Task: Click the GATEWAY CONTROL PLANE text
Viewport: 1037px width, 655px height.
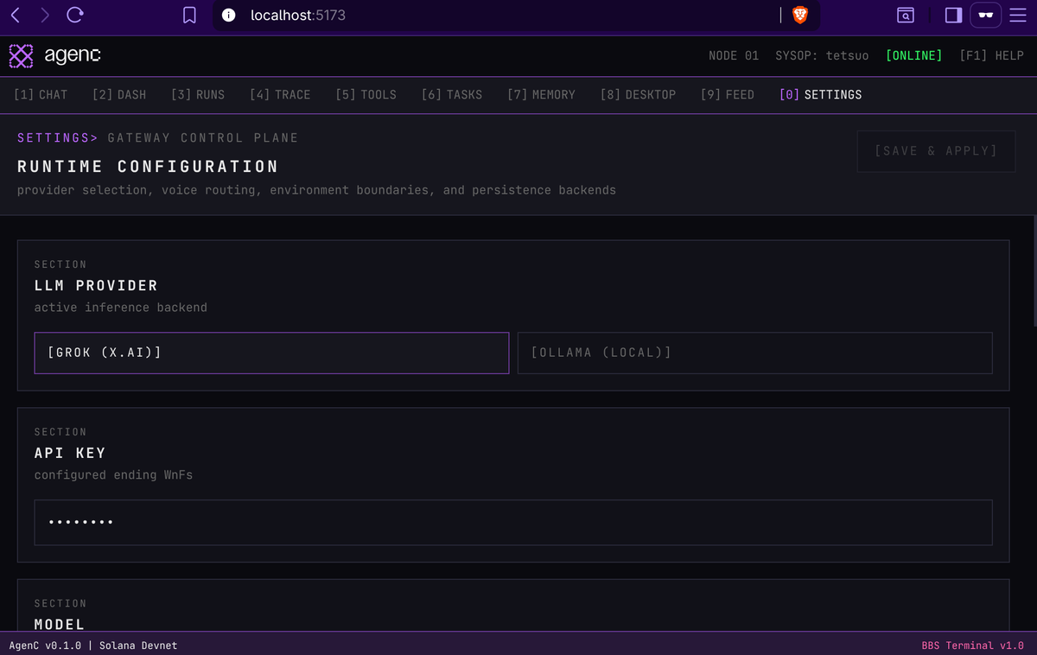Action: click(x=203, y=138)
